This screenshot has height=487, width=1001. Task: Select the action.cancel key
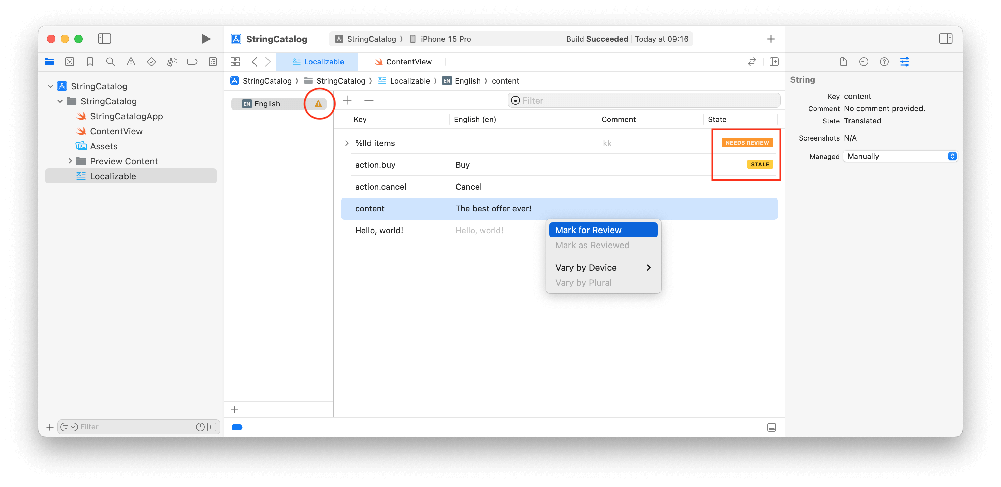(380, 187)
